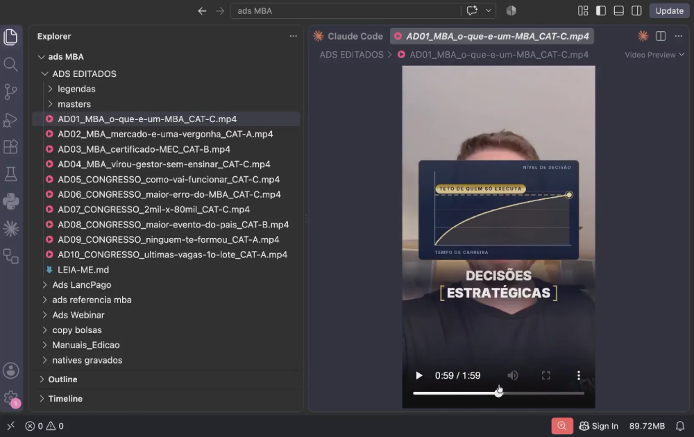694x437 pixels.
Task: Click the Update button
Action: pyautogui.click(x=669, y=10)
